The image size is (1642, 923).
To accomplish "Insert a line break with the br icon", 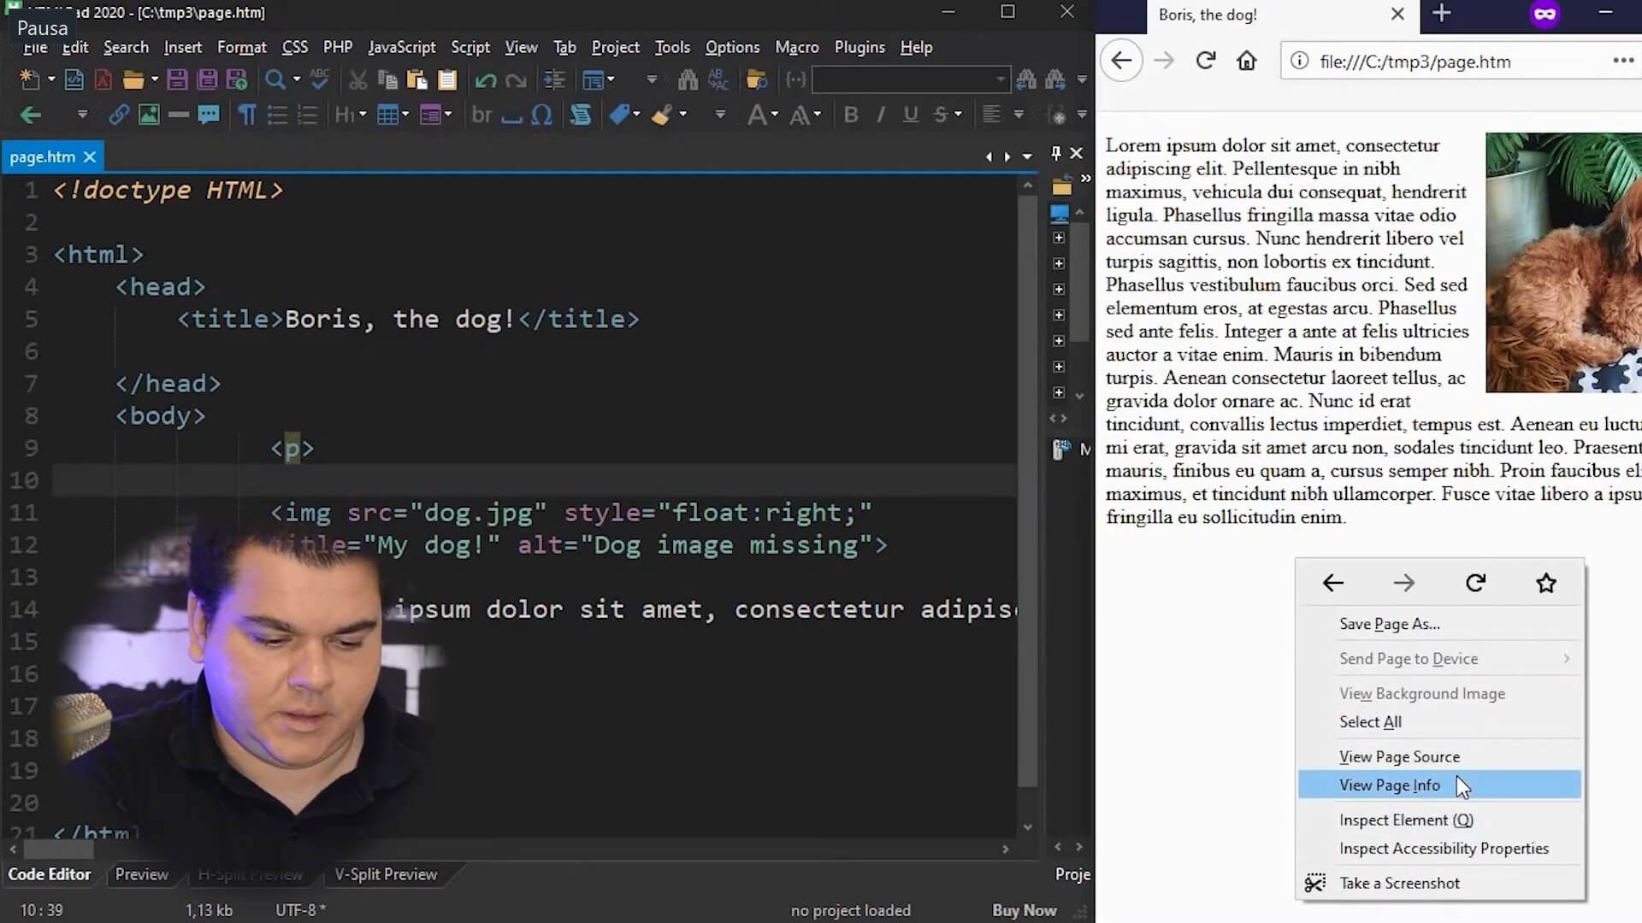I will [x=481, y=115].
